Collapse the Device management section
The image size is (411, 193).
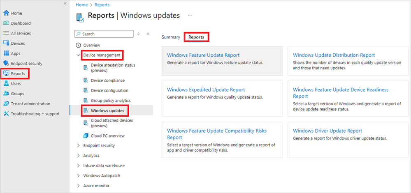tap(78, 55)
